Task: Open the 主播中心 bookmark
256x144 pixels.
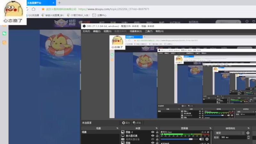Action: (x=99, y=15)
